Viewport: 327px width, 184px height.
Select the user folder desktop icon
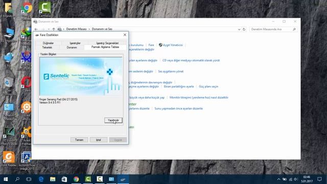(x=8, y=10)
